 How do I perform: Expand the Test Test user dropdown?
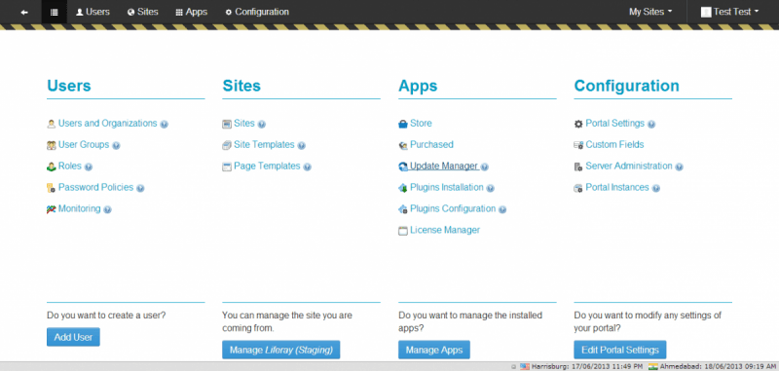tap(729, 12)
